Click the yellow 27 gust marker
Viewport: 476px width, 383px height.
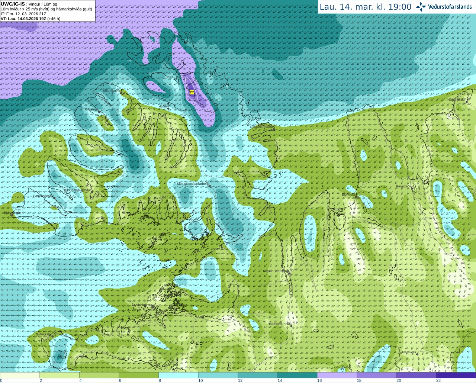point(192,92)
